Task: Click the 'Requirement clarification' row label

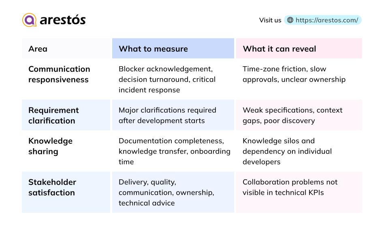Action: pos(53,115)
